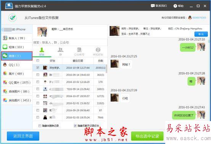Toggle 隐藏无聊天记录好友 checkbox
This screenshot has width=211, height=144.
pos(75,126)
